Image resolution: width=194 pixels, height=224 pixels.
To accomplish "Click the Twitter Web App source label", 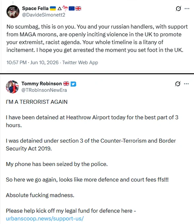I will (x=80, y=63).
